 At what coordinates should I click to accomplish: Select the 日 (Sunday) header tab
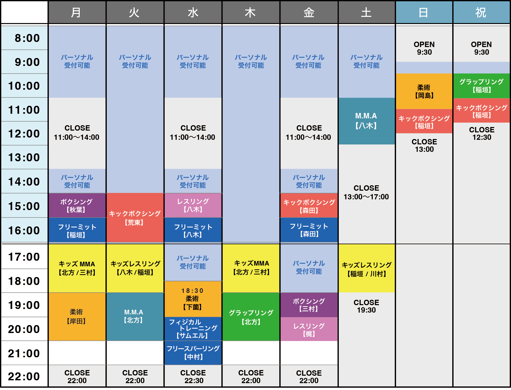[x=424, y=12]
